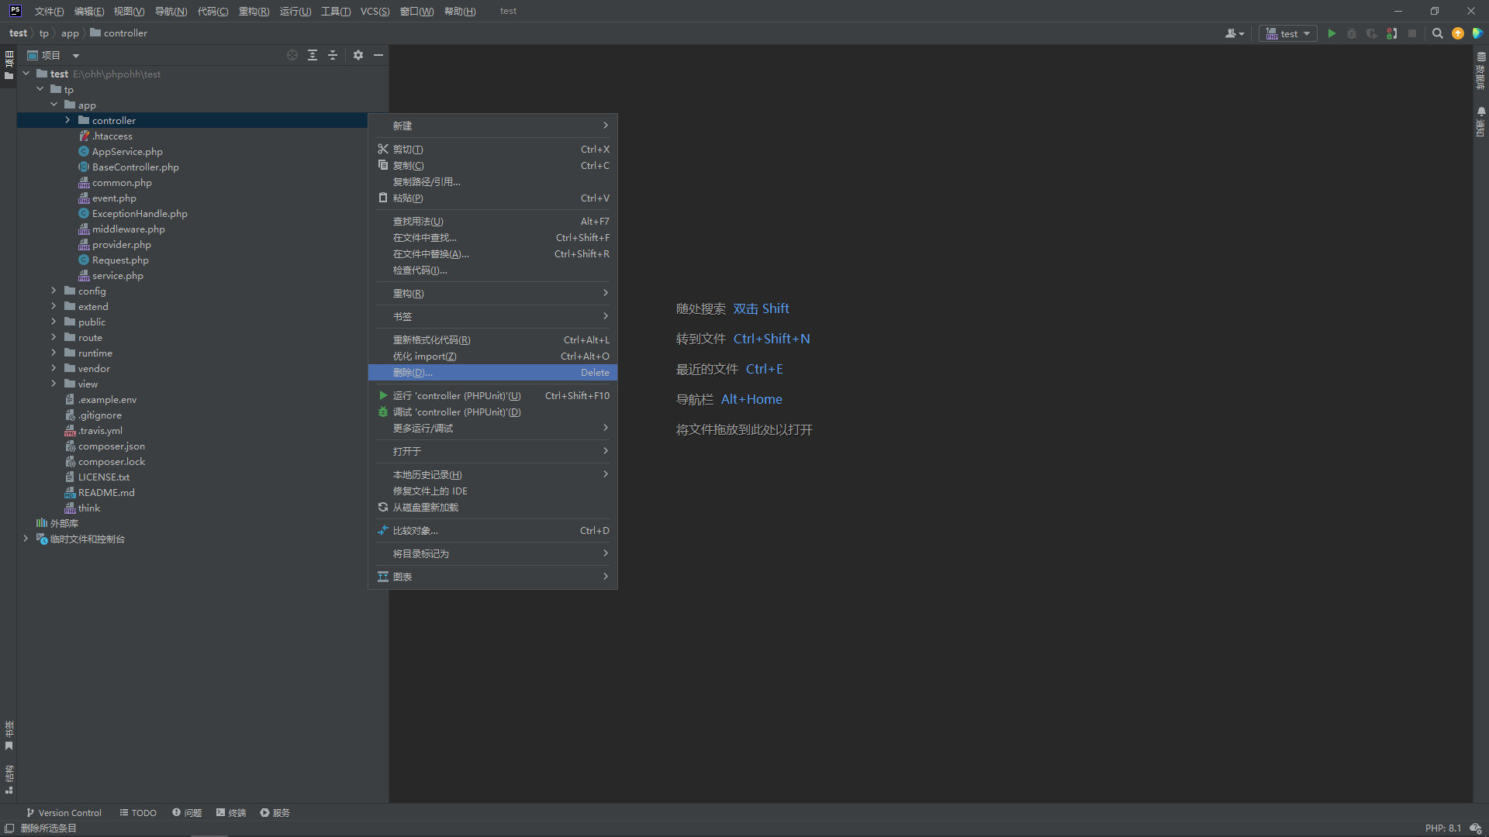The width and height of the screenshot is (1489, 837).
Task: Click Run with Coverage icon
Action: 1372,33
